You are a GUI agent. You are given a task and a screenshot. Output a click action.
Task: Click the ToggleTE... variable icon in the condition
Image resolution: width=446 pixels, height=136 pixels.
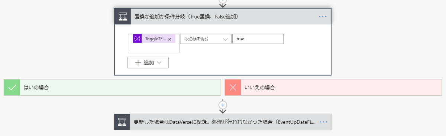click(x=137, y=39)
